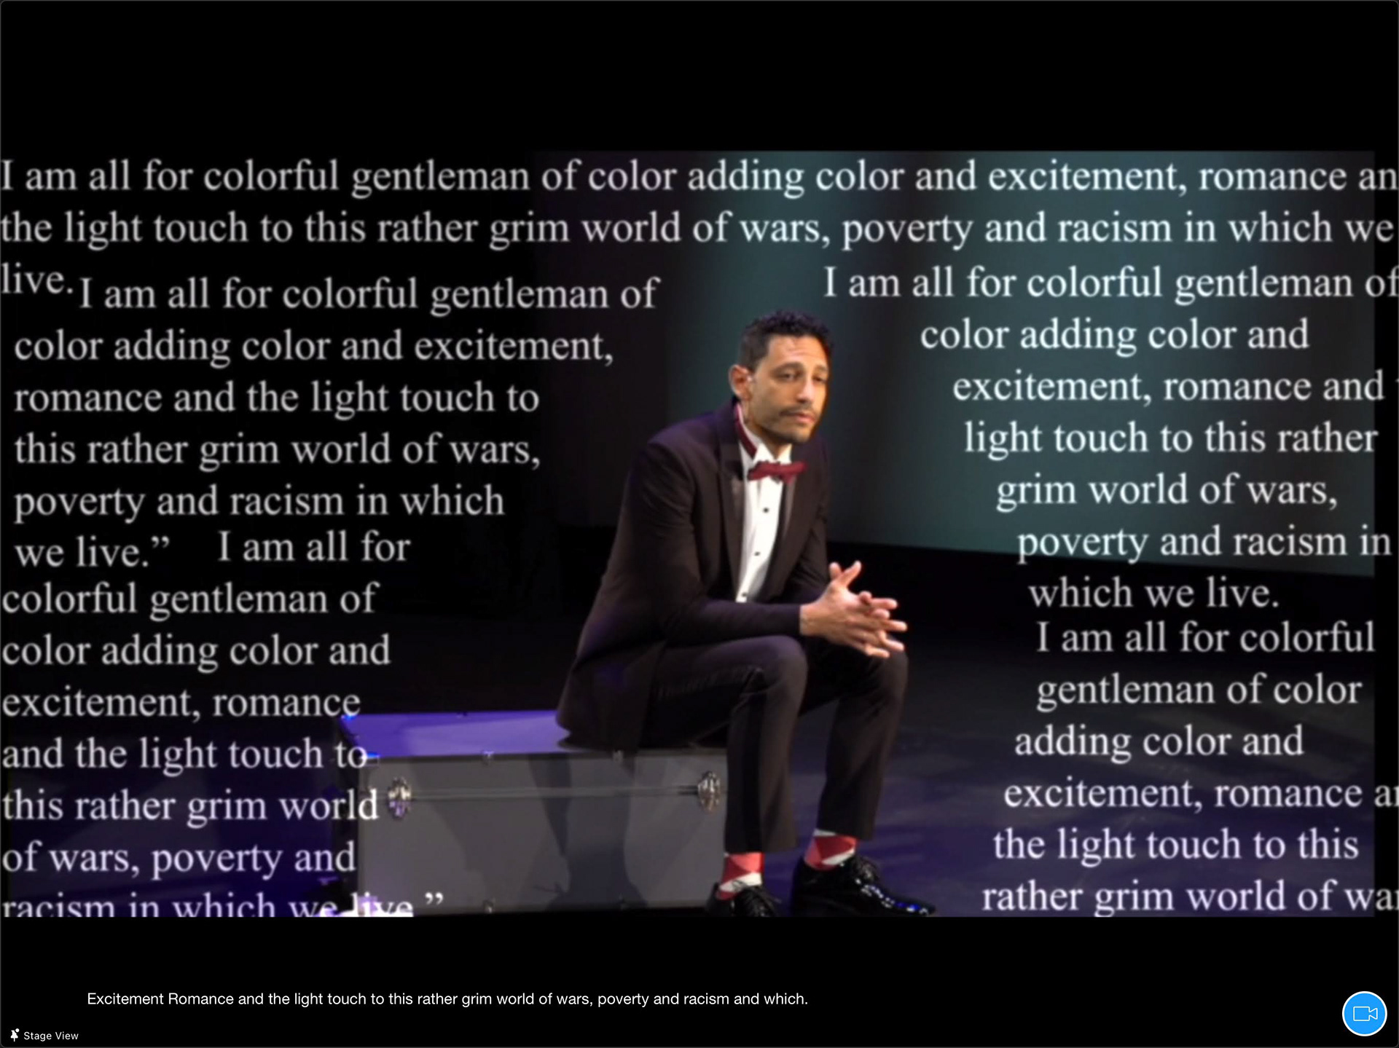Click the projected text 'which we live.' on right

[x=1153, y=594]
